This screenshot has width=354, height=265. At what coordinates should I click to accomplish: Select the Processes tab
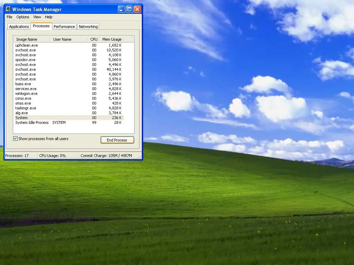coord(41,26)
